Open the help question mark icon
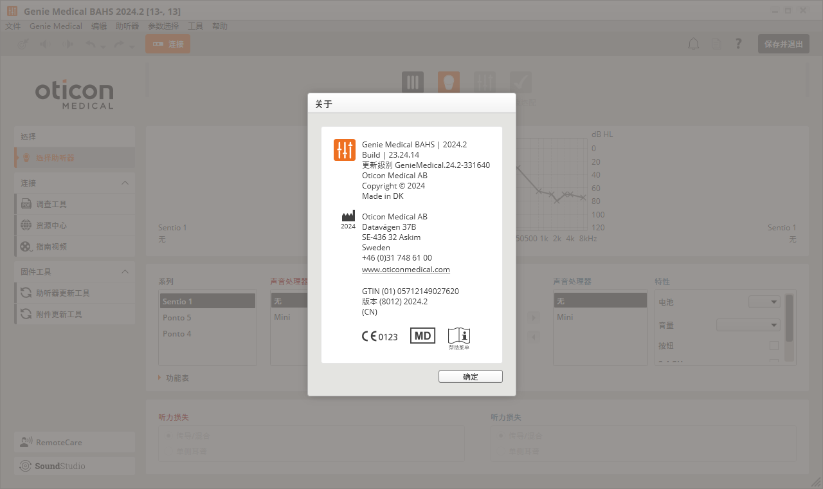Viewport: 823px width, 489px height. [x=739, y=44]
